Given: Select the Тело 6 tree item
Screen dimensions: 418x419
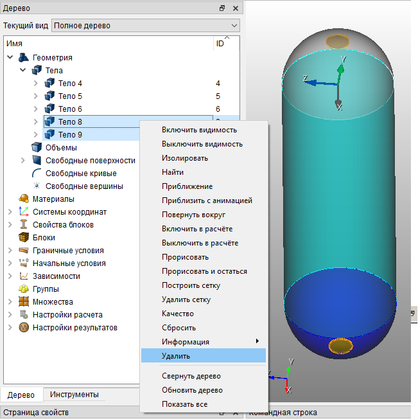Looking at the screenshot, I should pyautogui.click(x=70, y=109).
